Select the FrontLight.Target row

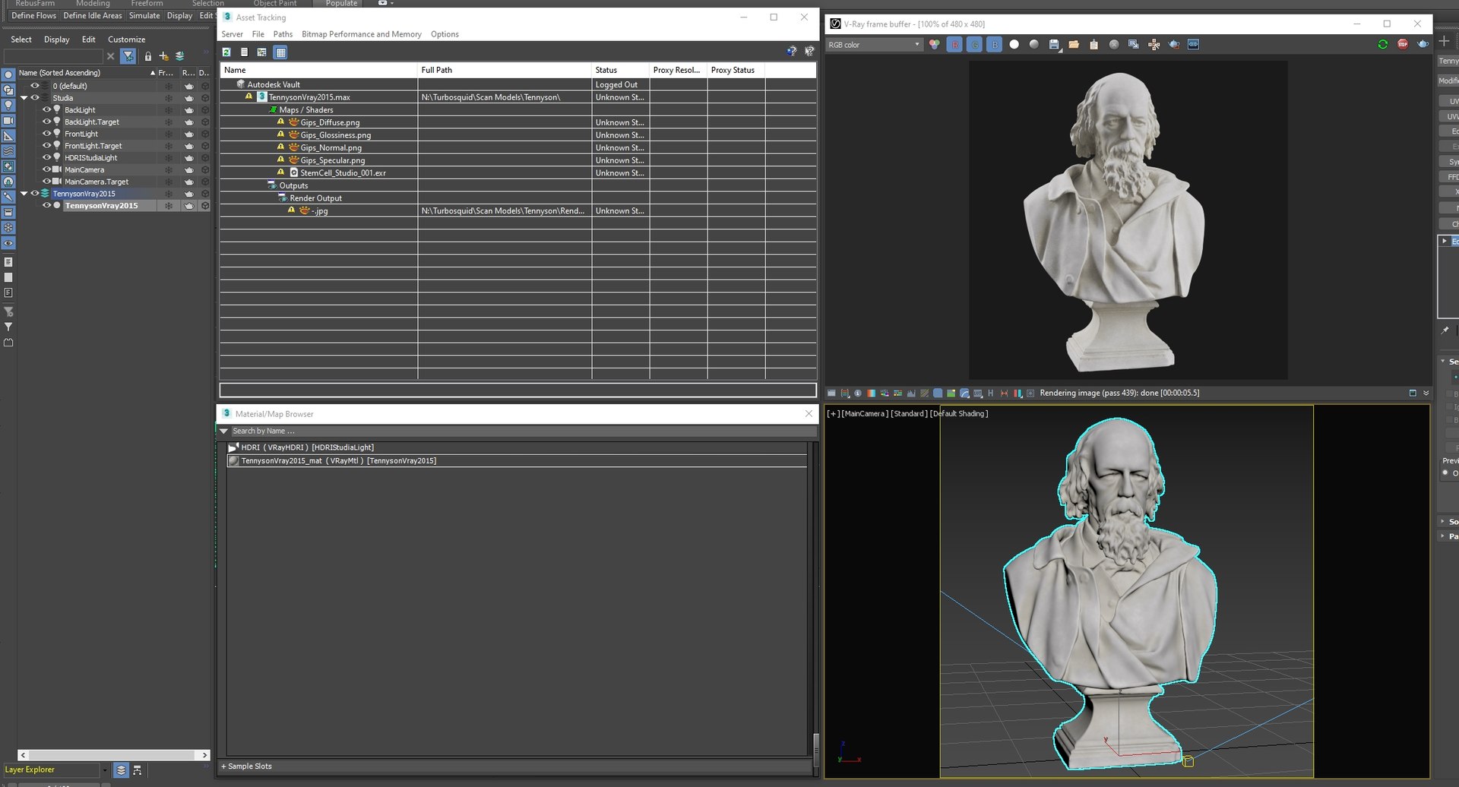tap(93, 146)
